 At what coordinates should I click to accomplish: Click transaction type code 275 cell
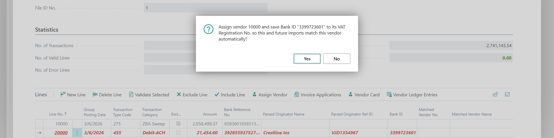(x=126, y=124)
